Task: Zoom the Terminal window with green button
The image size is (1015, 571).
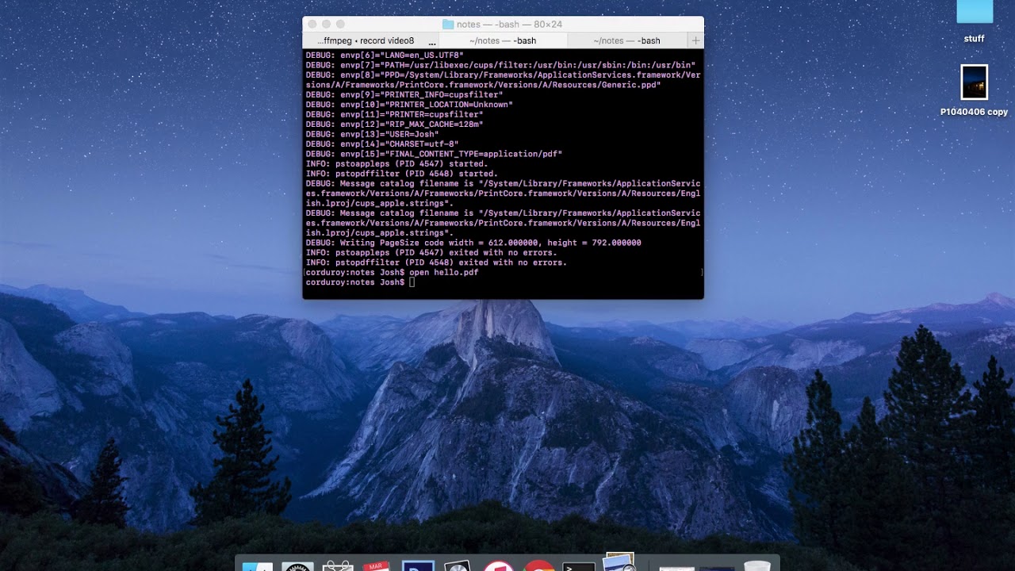Action: [x=341, y=25]
